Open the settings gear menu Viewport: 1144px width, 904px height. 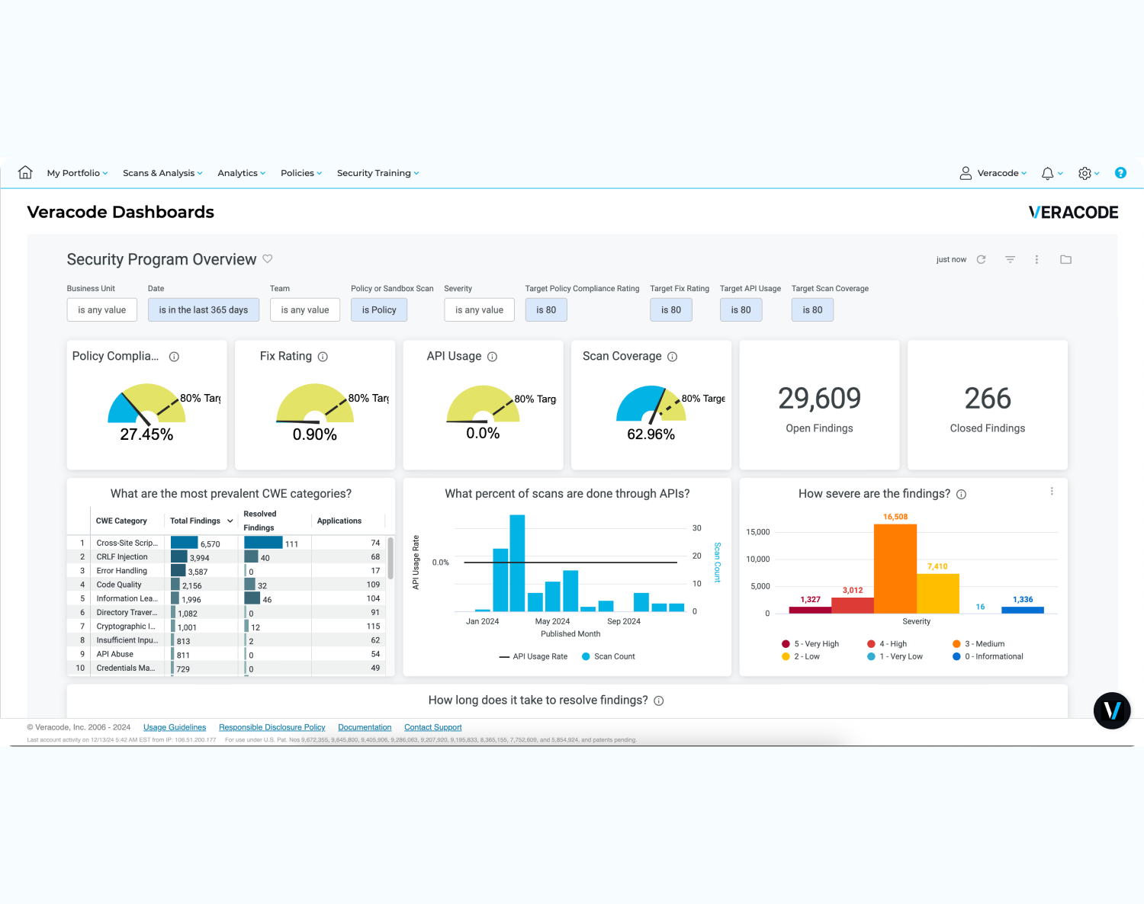pos(1085,173)
